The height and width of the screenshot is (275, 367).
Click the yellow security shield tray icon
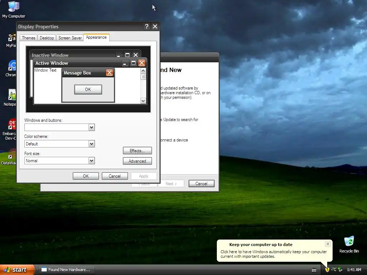point(327,270)
